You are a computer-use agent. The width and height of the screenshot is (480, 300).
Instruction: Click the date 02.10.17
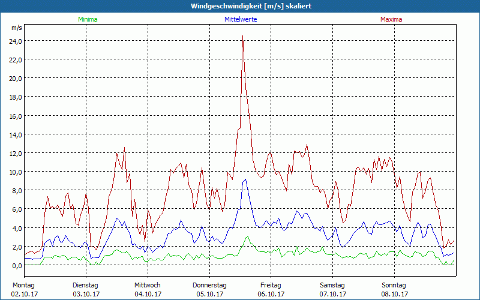[x=25, y=294]
